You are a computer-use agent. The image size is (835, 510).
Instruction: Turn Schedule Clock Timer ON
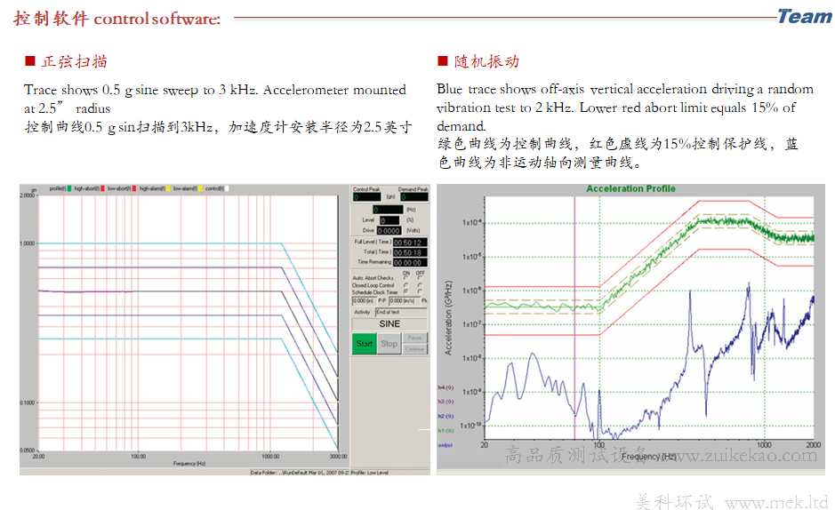tap(406, 291)
